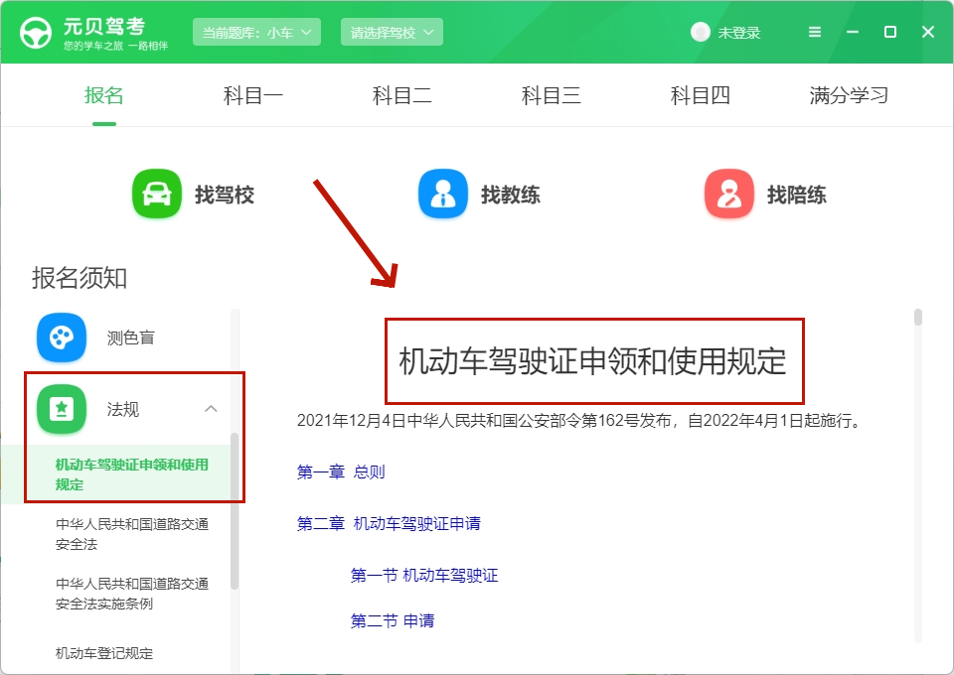Viewport: 954px width, 675px height.
Task: Click the 2021年12月4日 publication note text
Action: pyautogui.click(x=579, y=421)
